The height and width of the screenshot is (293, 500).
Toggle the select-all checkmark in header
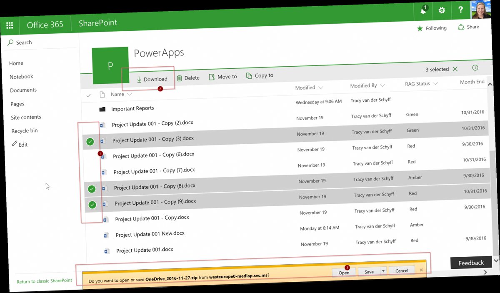pyautogui.click(x=88, y=96)
